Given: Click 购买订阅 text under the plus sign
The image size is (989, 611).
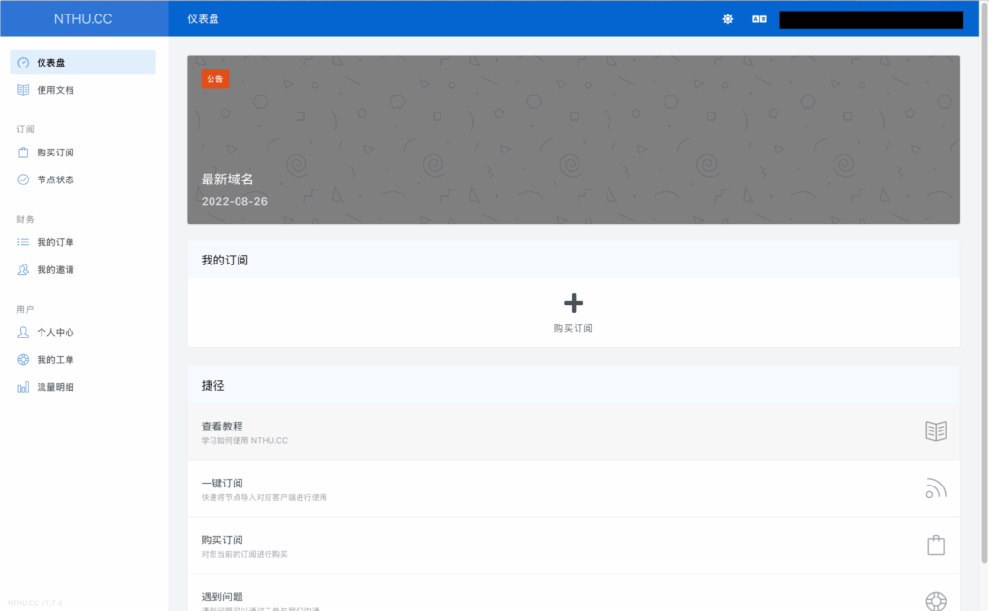Looking at the screenshot, I should coord(574,328).
